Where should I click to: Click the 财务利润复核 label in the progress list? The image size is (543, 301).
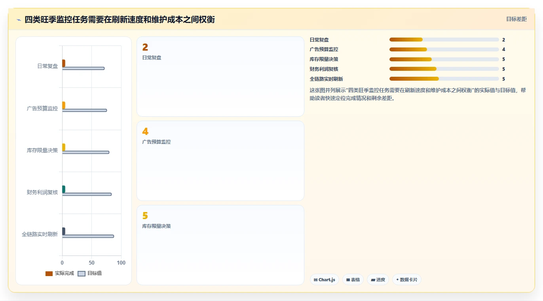324,69
